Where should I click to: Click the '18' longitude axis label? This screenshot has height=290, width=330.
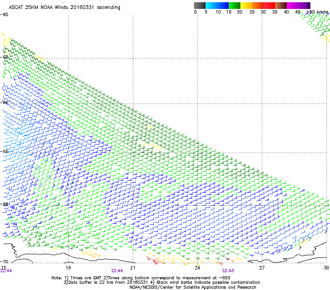tap(68, 268)
